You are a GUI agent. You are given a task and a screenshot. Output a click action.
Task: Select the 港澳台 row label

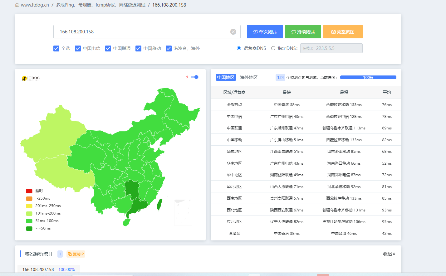234,233
